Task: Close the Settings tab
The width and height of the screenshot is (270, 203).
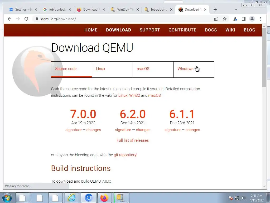Action: pos(36,10)
